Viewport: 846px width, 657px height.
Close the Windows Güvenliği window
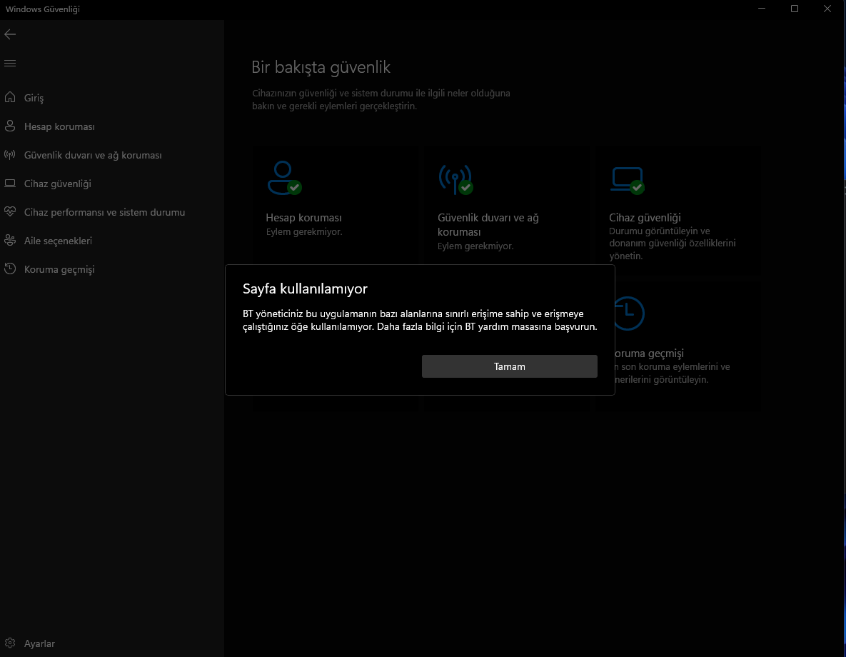(x=827, y=9)
